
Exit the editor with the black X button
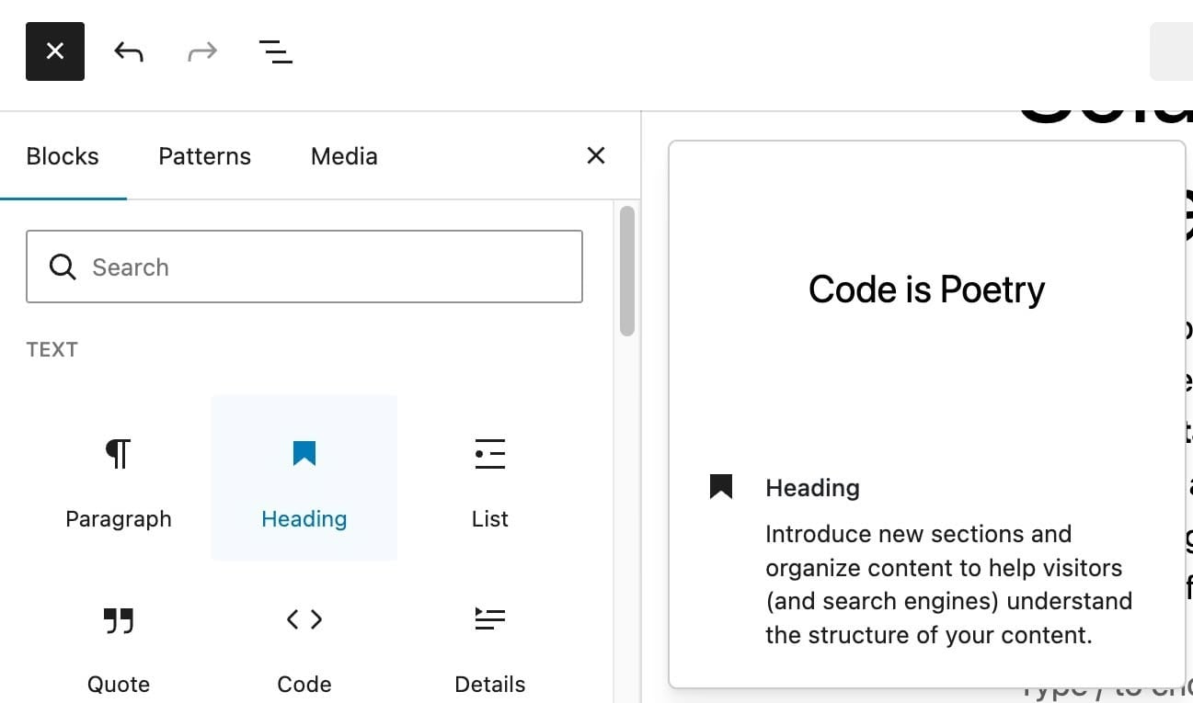54,51
